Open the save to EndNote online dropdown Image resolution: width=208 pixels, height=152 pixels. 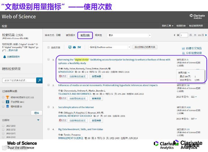click(x=110, y=47)
